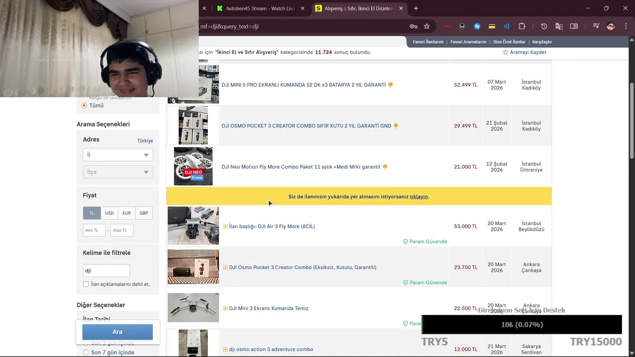Viewport: 635px width, 357px height.
Task: Open the DJI NEO Drone thumbnail
Action: click(x=193, y=166)
